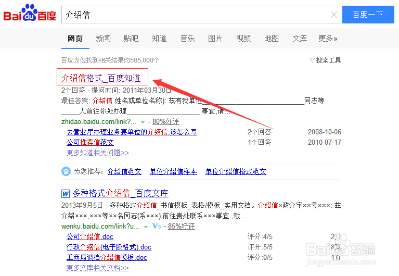Click 更多文库相关文档>>
Screen dimensions: 399x276
point(98,268)
